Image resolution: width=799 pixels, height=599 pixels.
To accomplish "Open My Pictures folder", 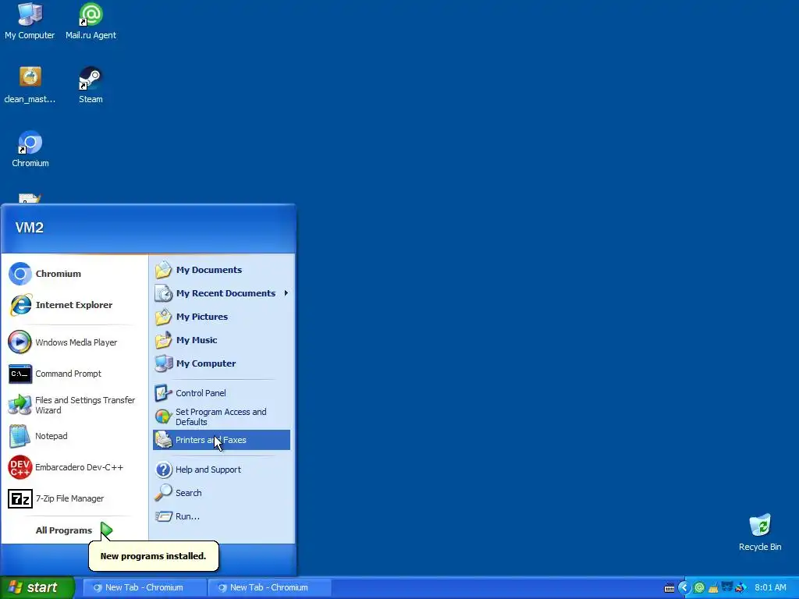I will [221, 317].
